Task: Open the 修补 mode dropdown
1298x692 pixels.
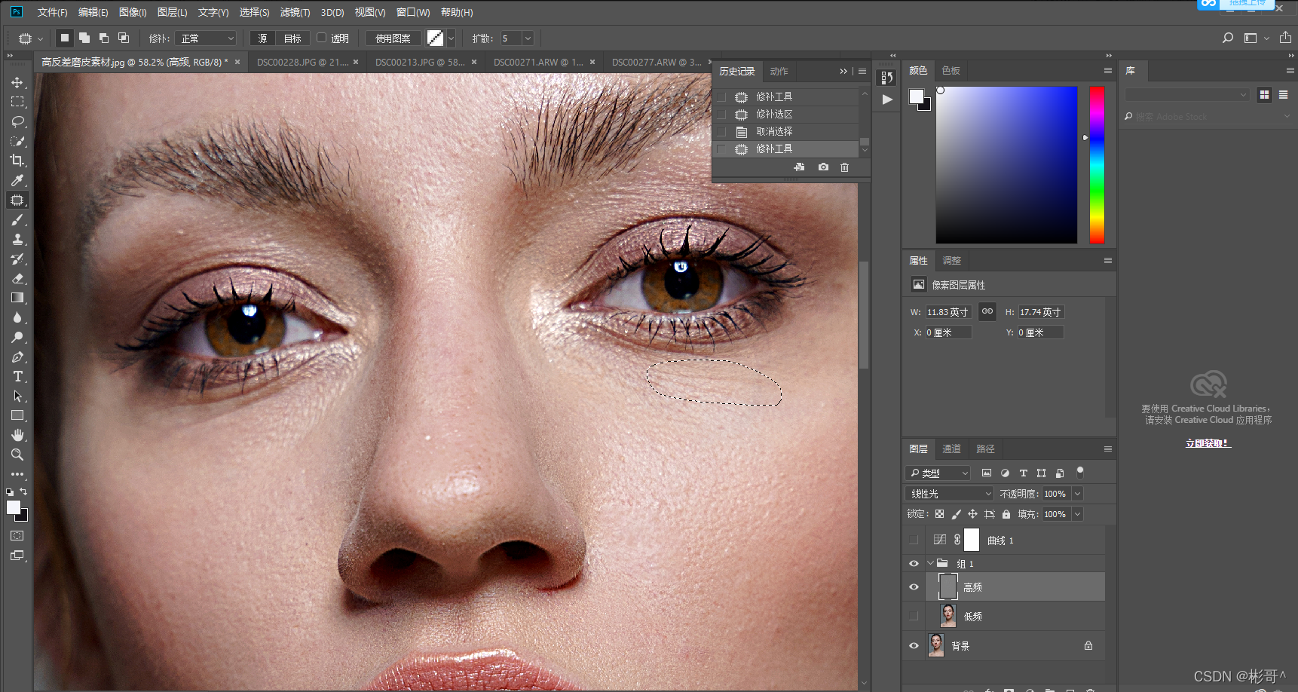Action: (x=206, y=38)
